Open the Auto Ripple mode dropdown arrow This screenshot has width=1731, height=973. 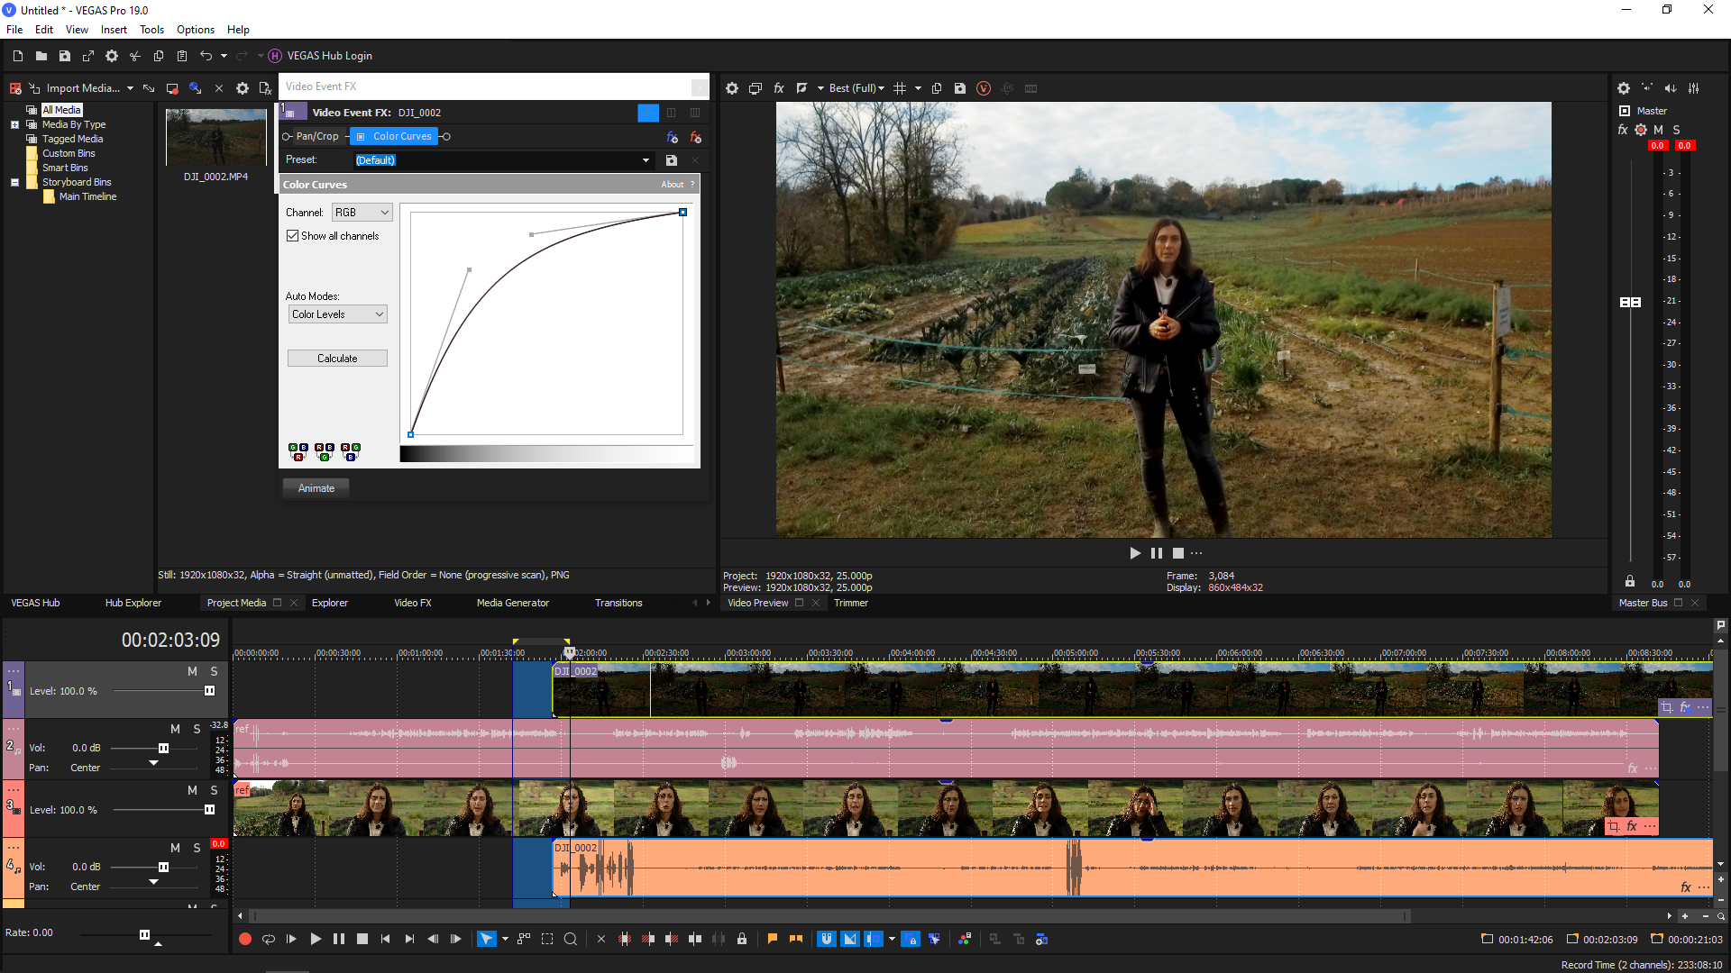pos(892,939)
